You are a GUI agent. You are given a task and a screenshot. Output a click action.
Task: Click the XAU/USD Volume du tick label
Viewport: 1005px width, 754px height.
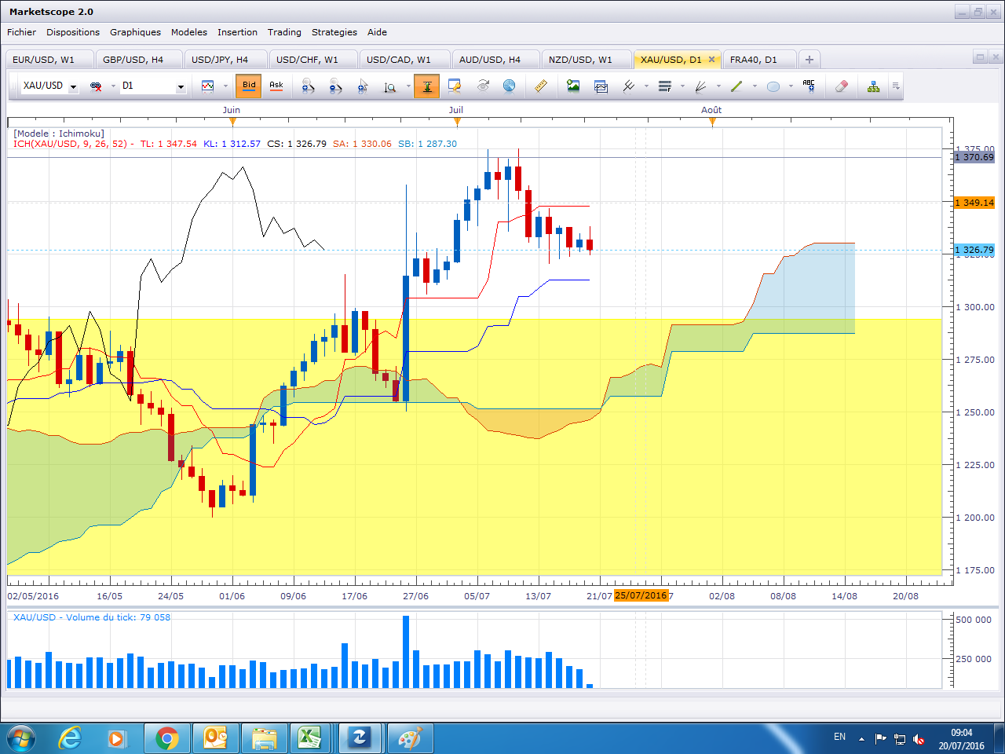[91, 617]
